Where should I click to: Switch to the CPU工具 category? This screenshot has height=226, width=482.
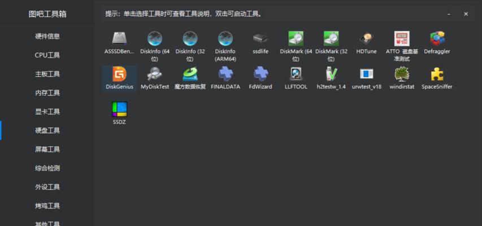tap(47, 55)
